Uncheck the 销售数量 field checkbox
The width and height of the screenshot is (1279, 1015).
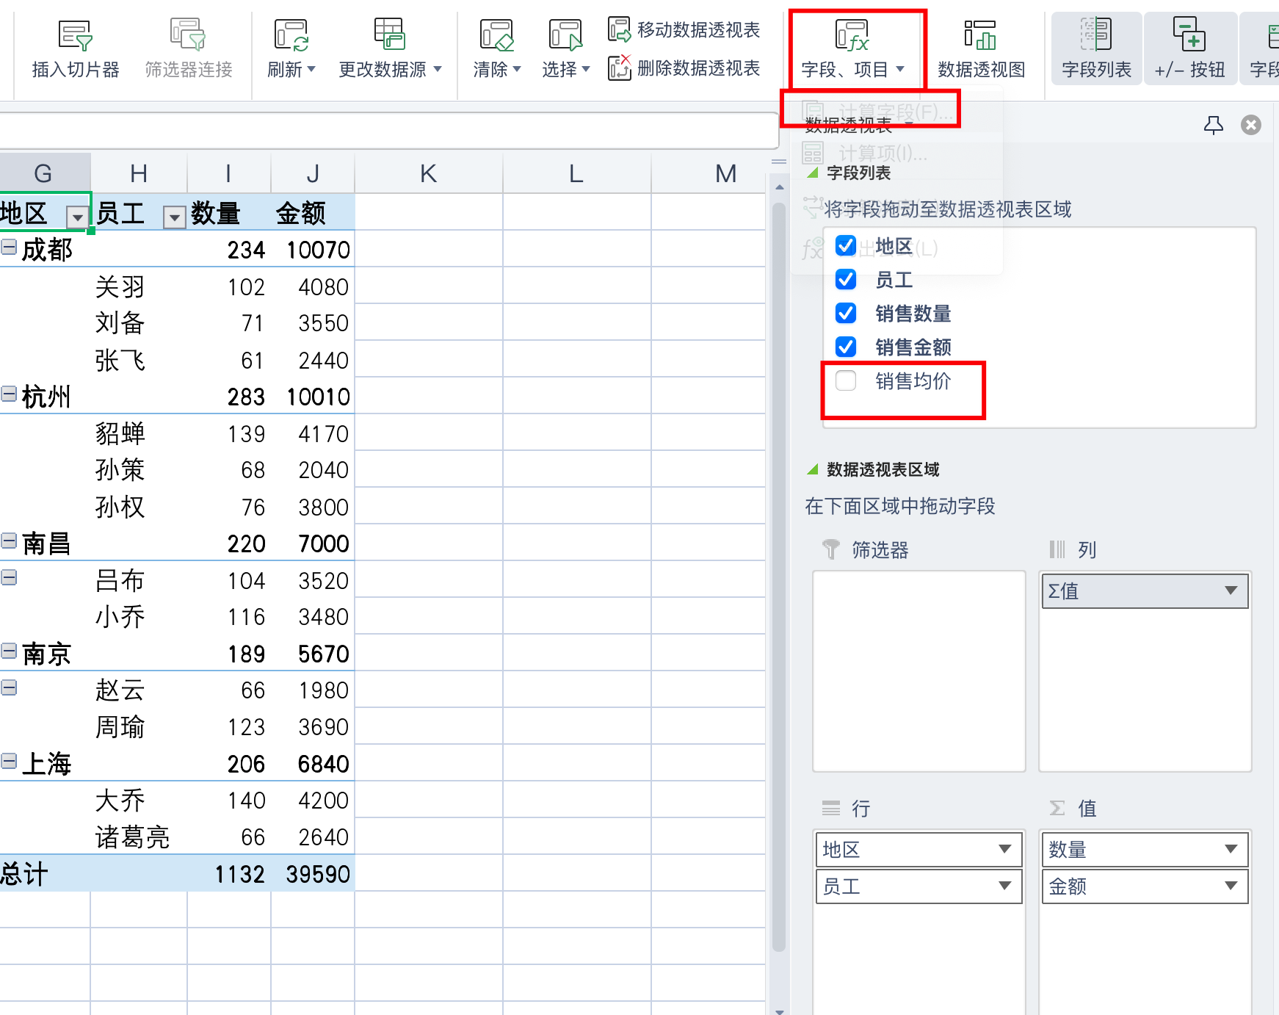point(846,314)
